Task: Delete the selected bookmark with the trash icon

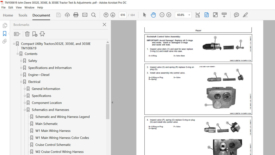Action: (27, 34)
